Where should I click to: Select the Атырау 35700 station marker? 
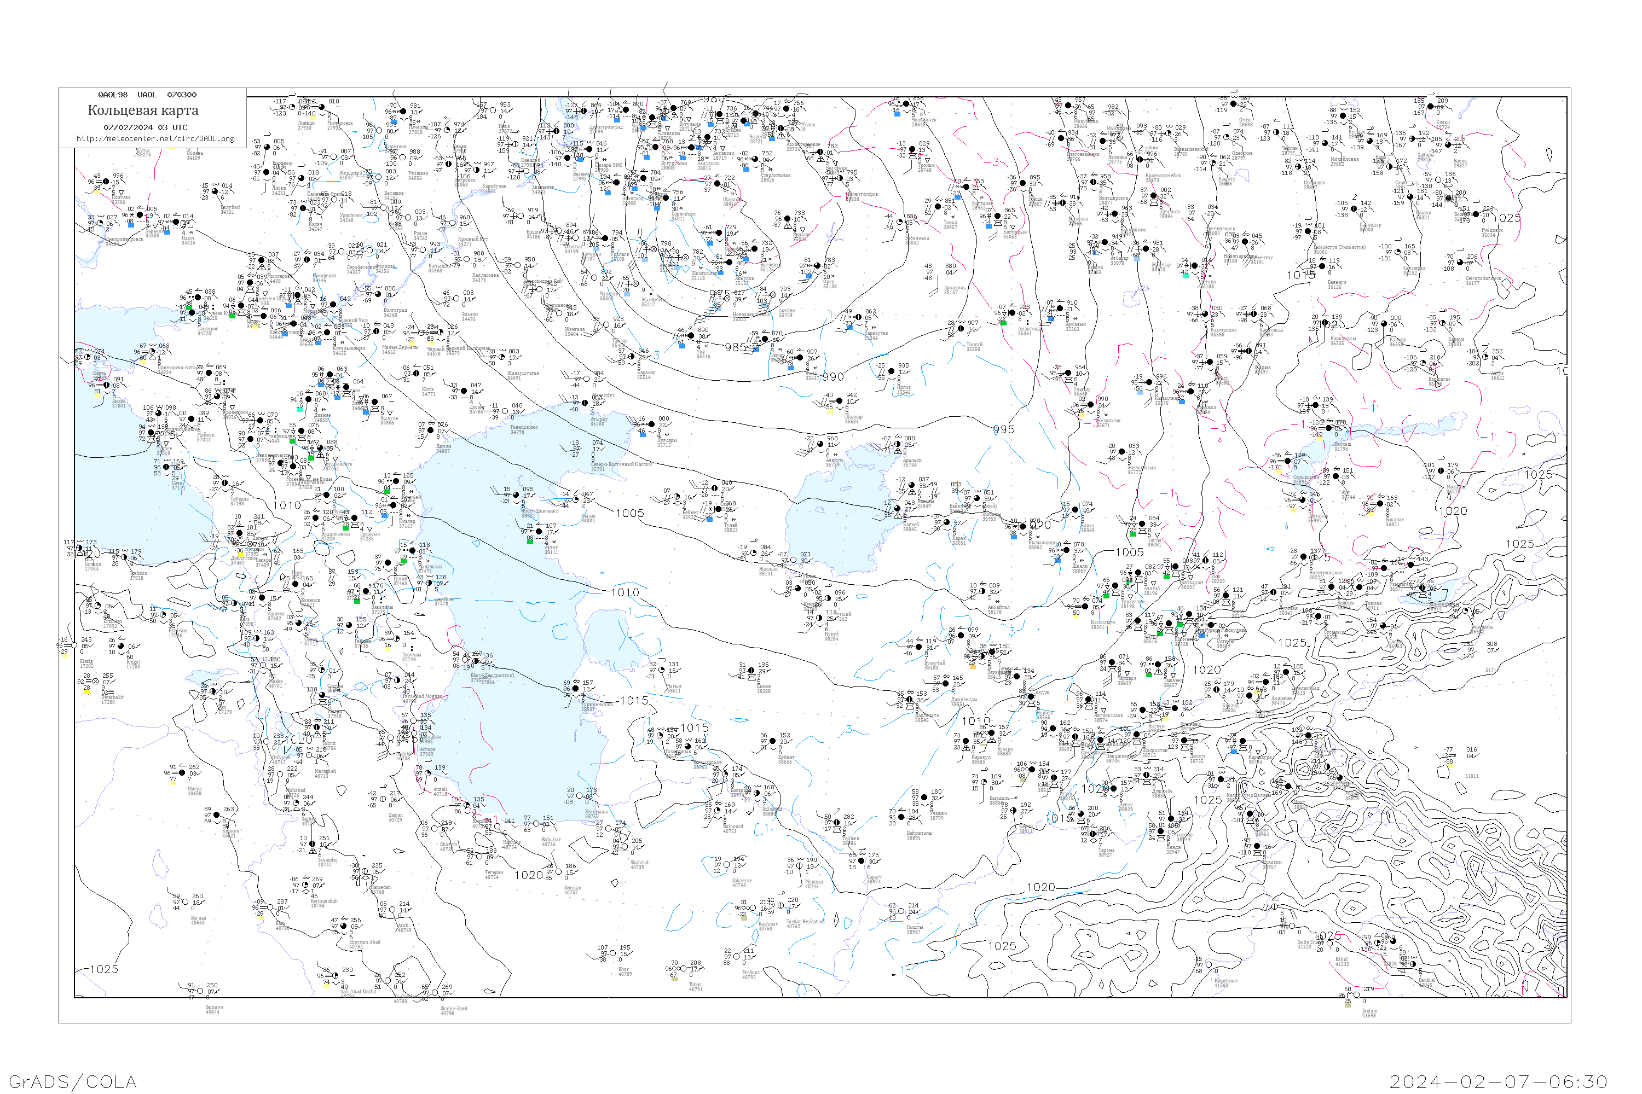click(x=586, y=403)
